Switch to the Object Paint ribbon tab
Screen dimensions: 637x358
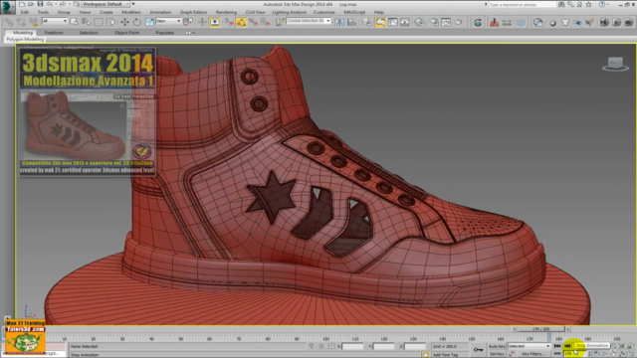[x=126, y=33]
